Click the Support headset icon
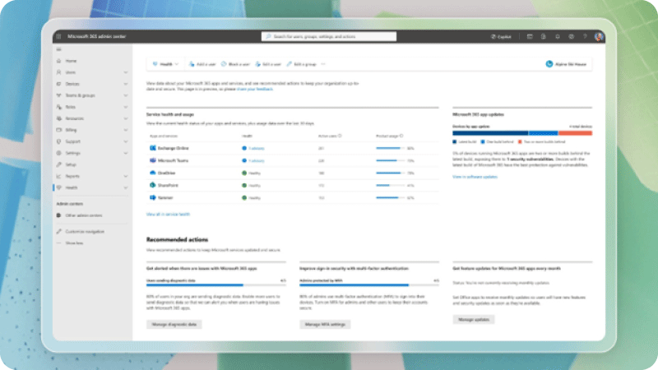Image resolution: width=658 pixels, height=370 pixels. click(58, 141)
